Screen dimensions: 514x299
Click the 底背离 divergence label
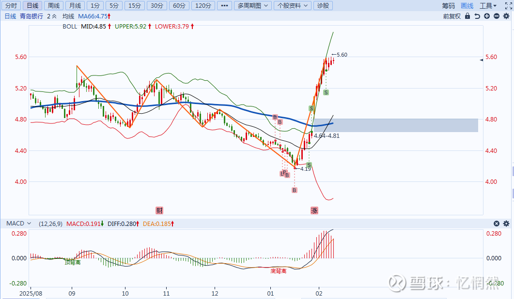click(x=278, y=271)
